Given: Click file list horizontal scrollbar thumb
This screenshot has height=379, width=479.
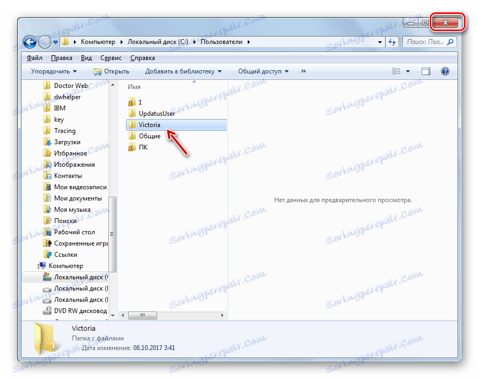Looking at the screenshot, I should coord(142,315).
